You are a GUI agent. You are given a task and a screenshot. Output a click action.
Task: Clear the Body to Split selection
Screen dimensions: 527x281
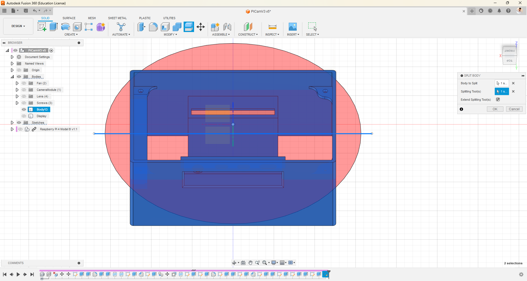point(513,83)
